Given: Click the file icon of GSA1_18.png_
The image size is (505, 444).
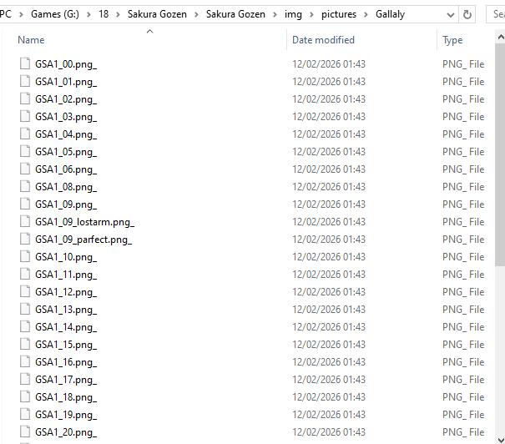Looking at the screenshot, I should coord(25,396).
